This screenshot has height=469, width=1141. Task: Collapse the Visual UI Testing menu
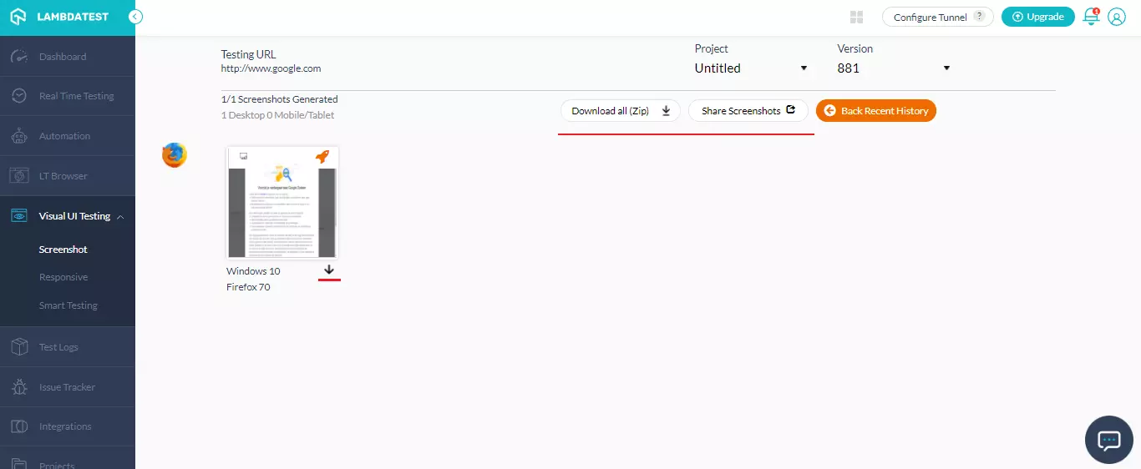120,217
